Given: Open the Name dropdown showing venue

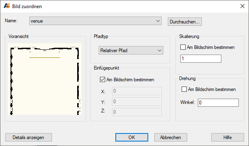Looking at the screenshot, I should pos(95,21).
